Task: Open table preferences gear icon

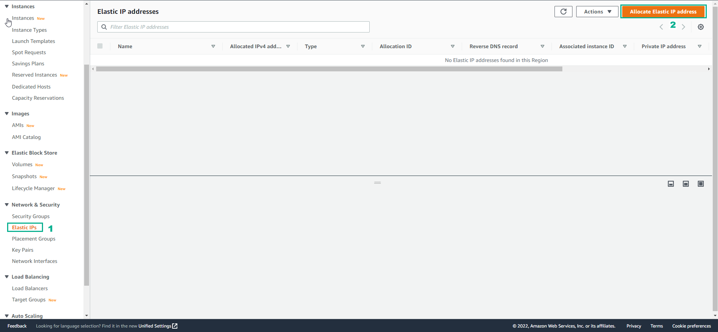Action: (701, 27)
